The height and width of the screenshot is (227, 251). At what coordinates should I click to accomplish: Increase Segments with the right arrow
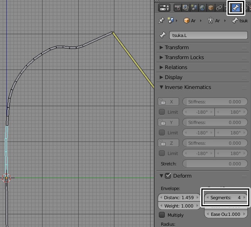click(244, 198)
